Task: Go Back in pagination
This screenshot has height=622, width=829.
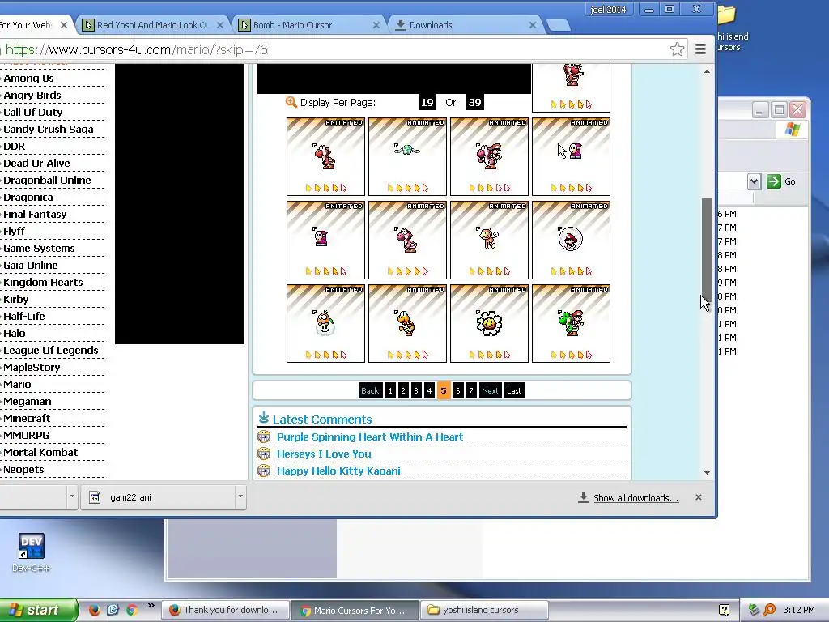Action: 370,390
